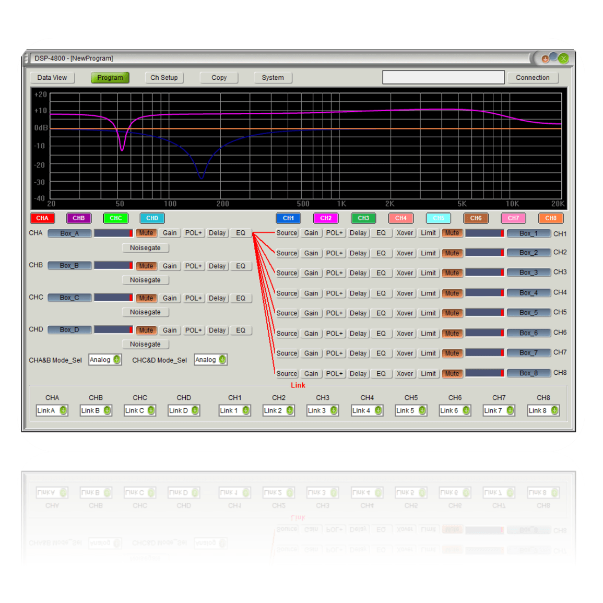Viewport: 603px width, 603px height.
Task: Mute input channel CHB
Action: (146, 266)
